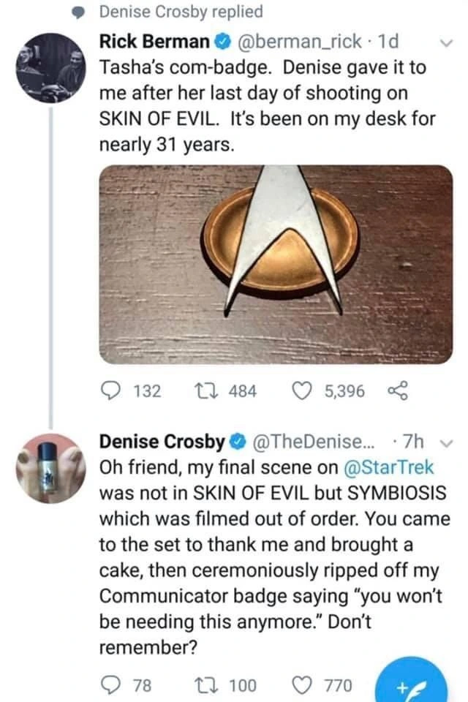View the com-badge photo
Image resolution: width=468 pixels, height=702 pixels.
point(275,263)
